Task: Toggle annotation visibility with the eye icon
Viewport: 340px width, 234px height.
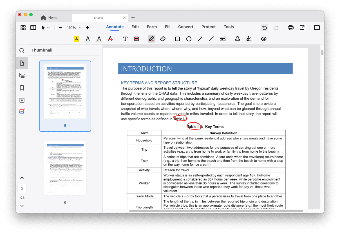Action: point(264,39)
